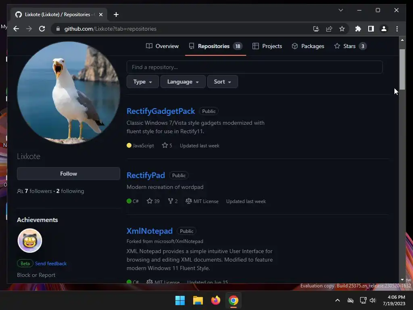Screen dimensions: 413x310
Task: Open the Stars tab
Action: (350, 46)
